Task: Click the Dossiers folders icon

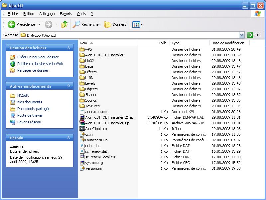Action: tap(107, 24)
